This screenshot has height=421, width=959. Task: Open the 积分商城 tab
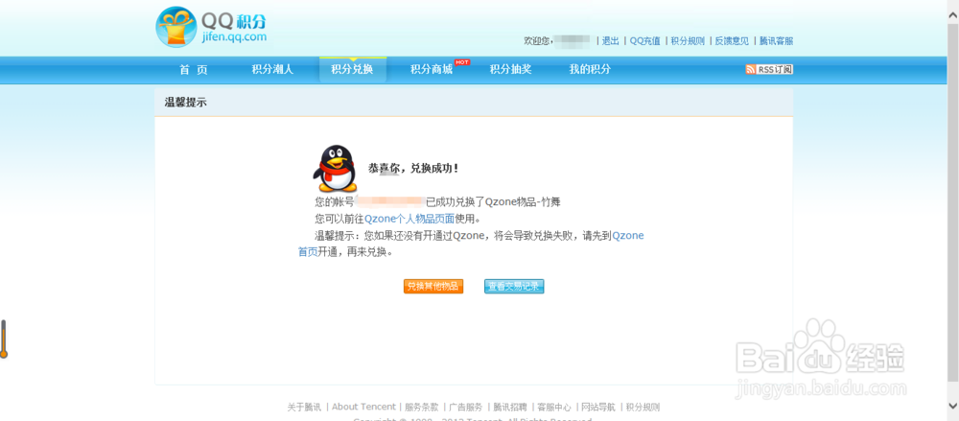coord(432,70)
